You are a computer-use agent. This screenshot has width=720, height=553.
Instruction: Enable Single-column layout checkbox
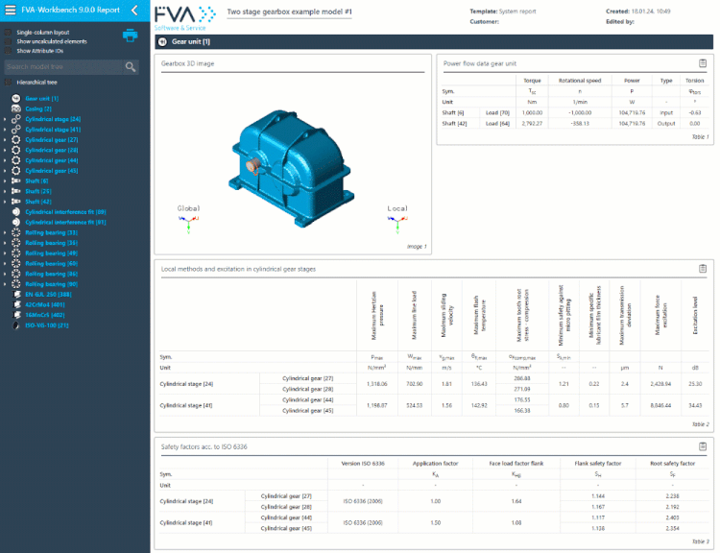8,32
